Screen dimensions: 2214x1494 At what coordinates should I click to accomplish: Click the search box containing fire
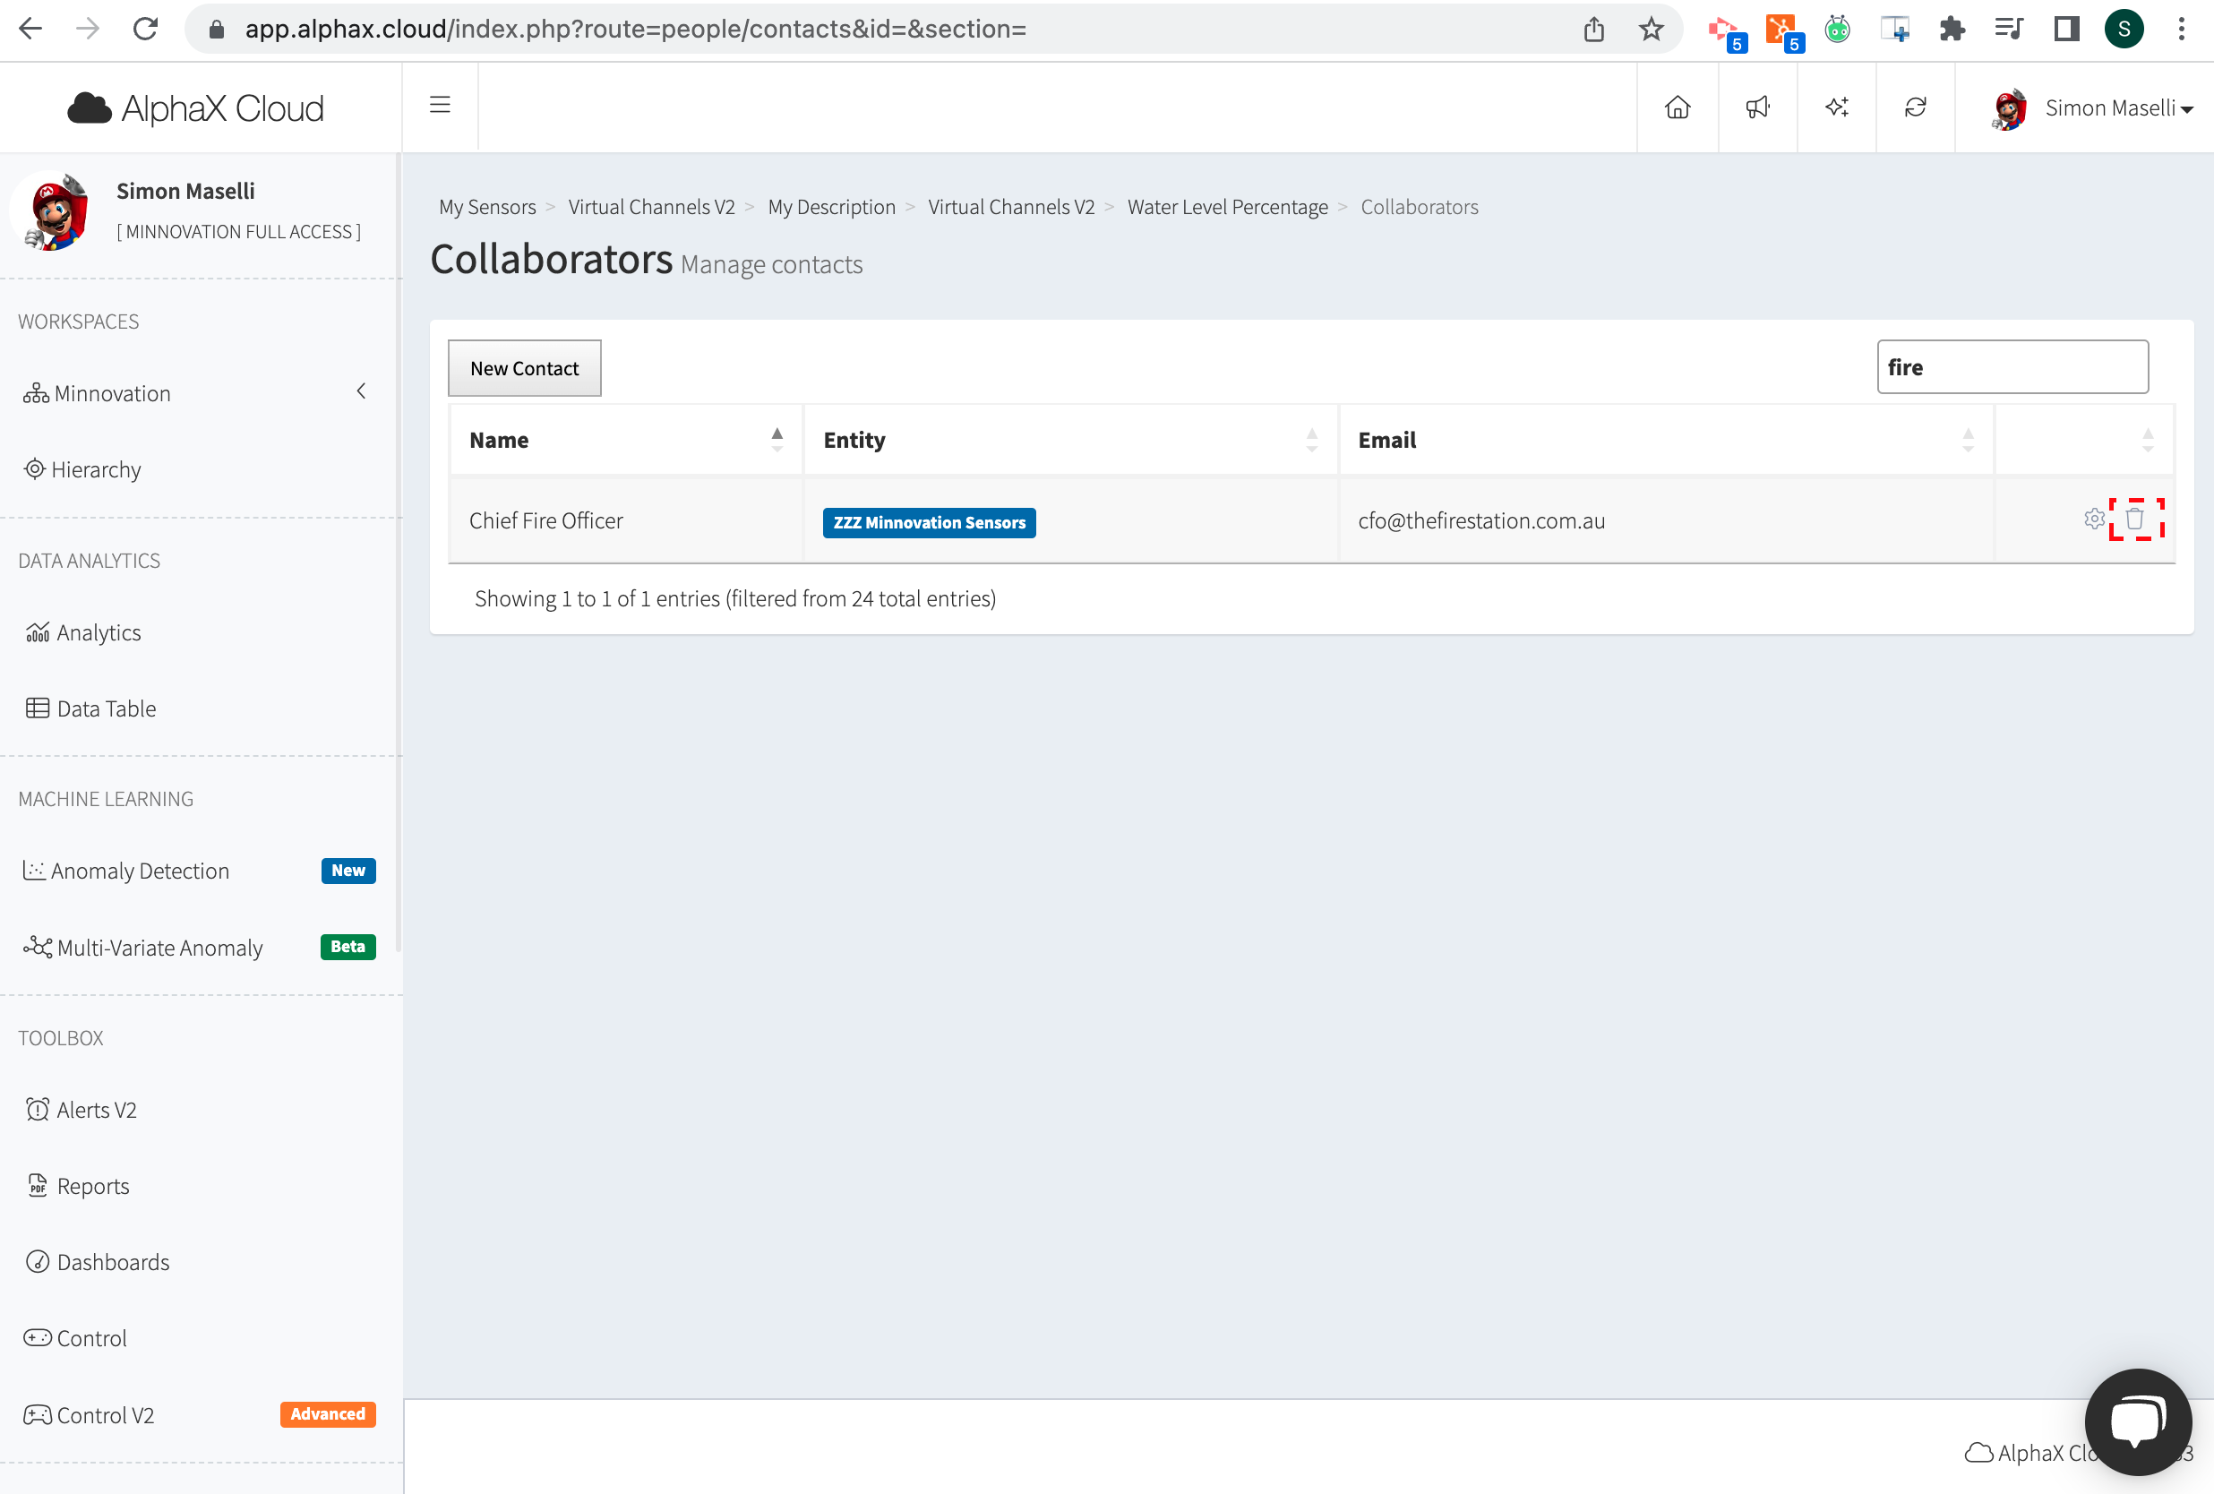coord(2011,368)
